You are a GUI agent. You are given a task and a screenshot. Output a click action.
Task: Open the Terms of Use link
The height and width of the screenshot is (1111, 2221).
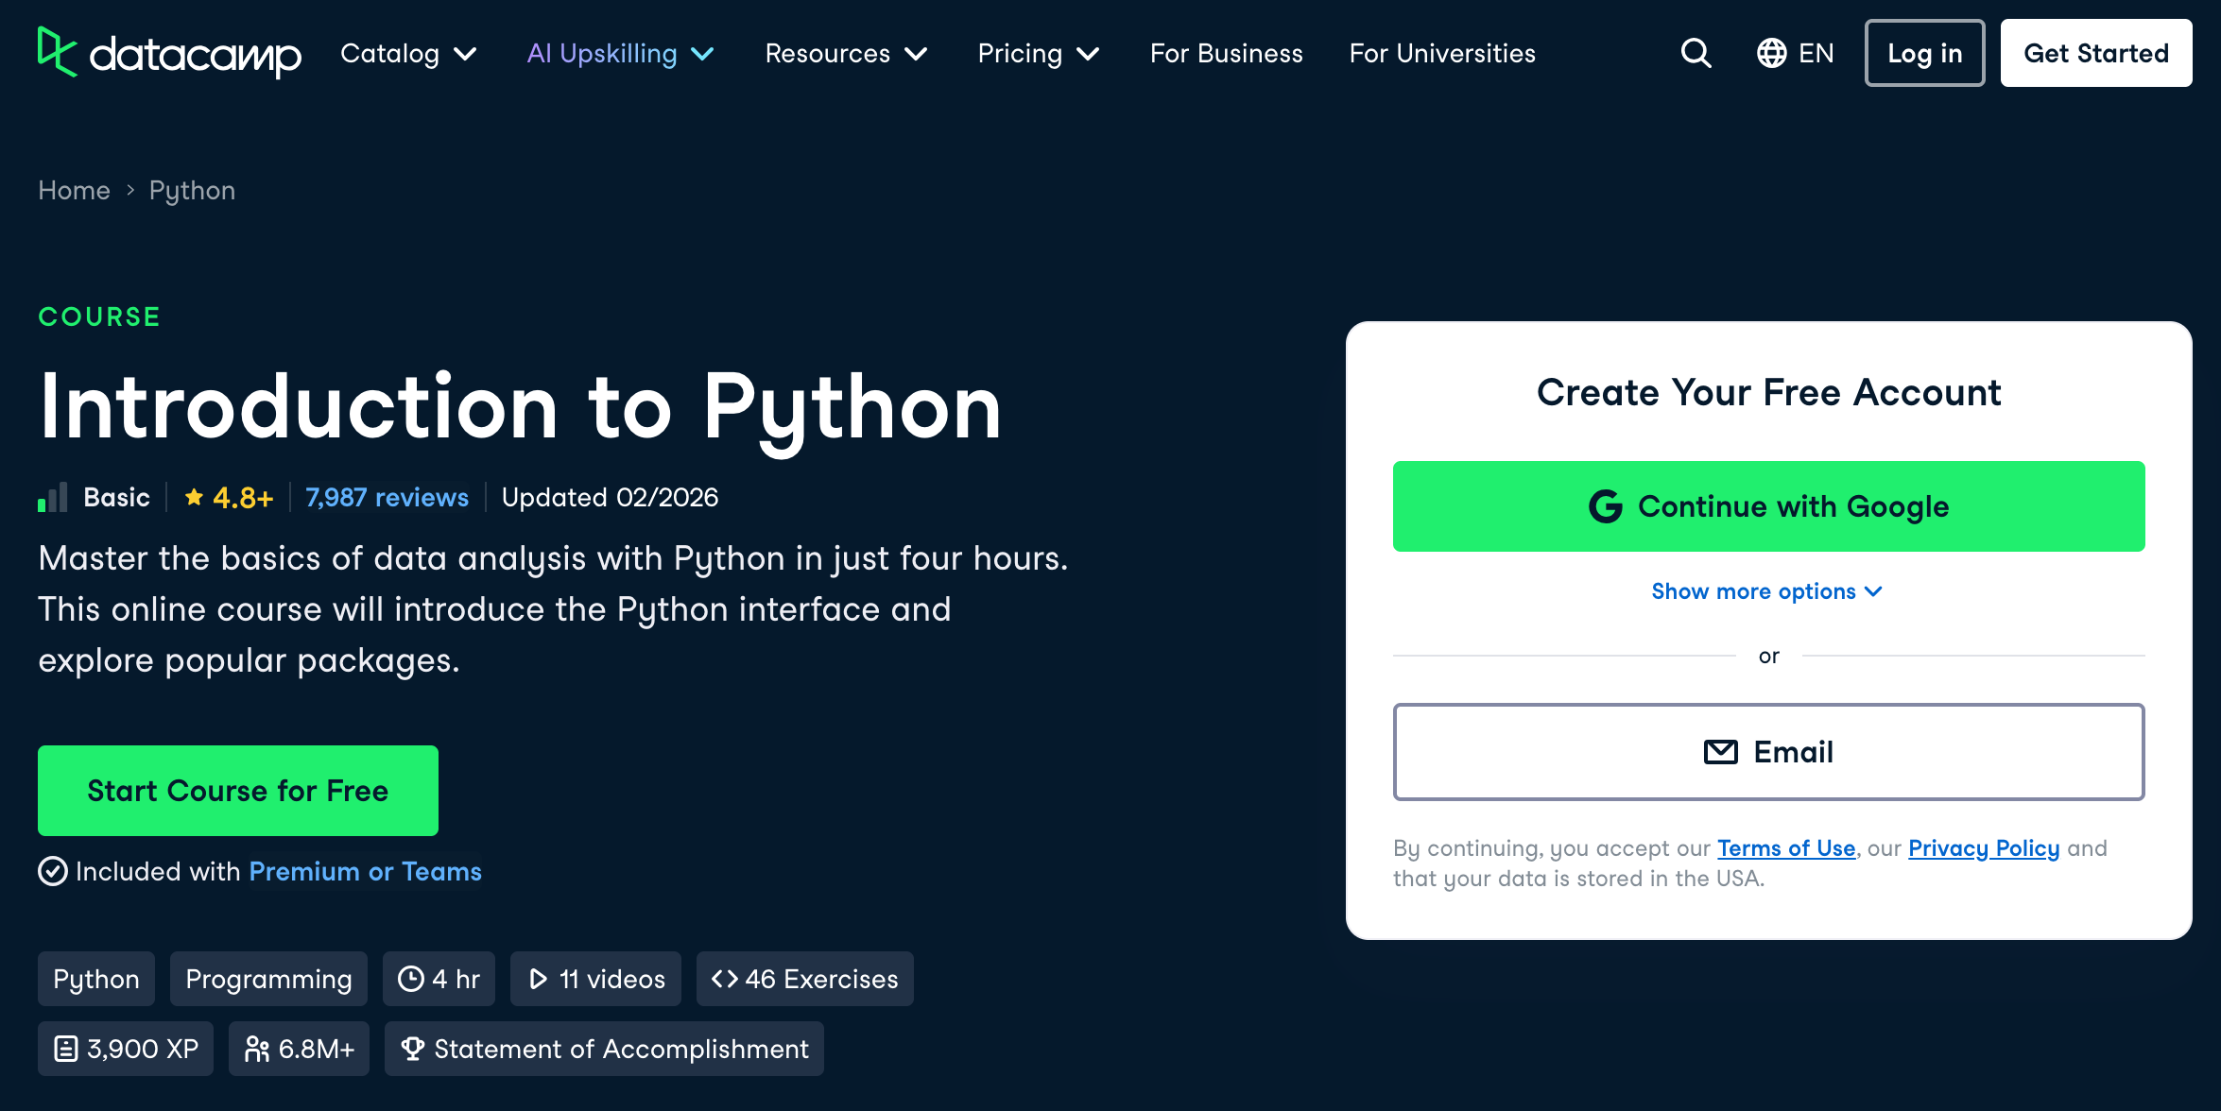click(1785, 848)
